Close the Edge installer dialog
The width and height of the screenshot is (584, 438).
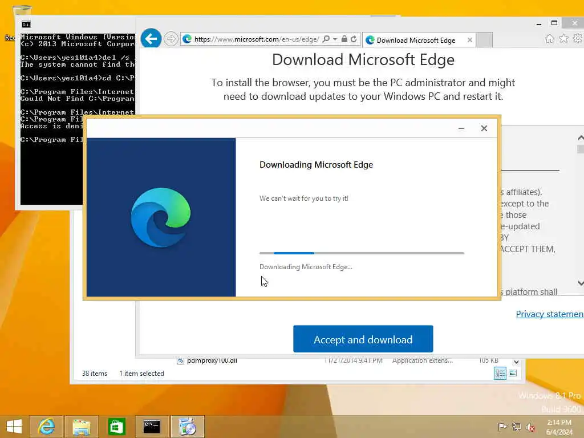(484, 128)
